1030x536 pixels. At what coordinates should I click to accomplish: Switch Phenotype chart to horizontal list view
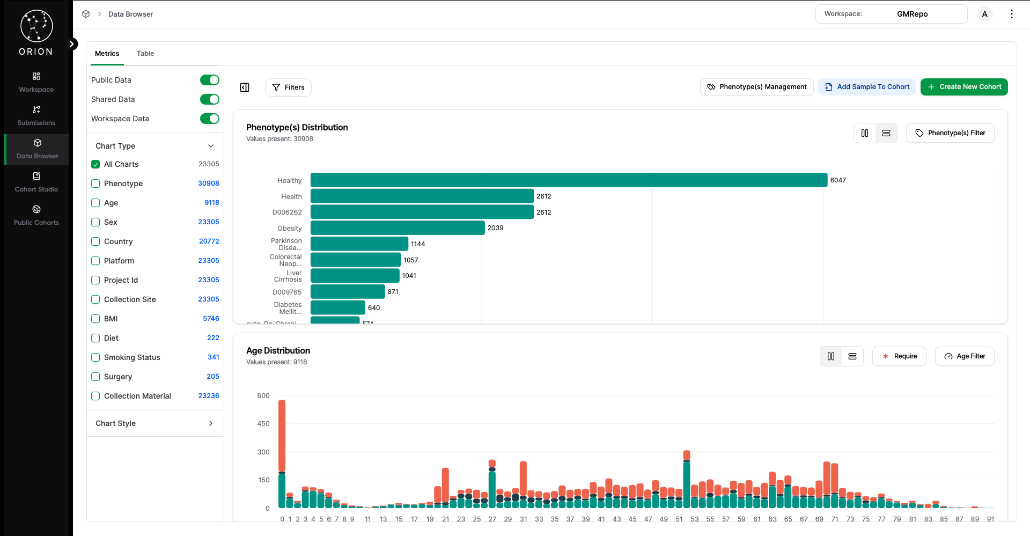886,133
